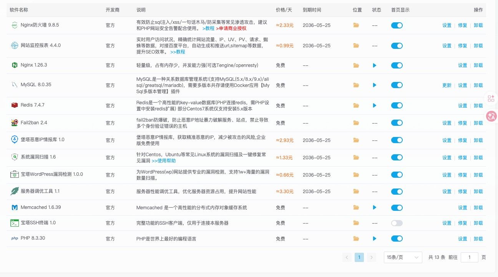The height and width of the screenshot is (277, 498).
Task: Open the 申请商业授权 link
Action: [x=231, y=28]
